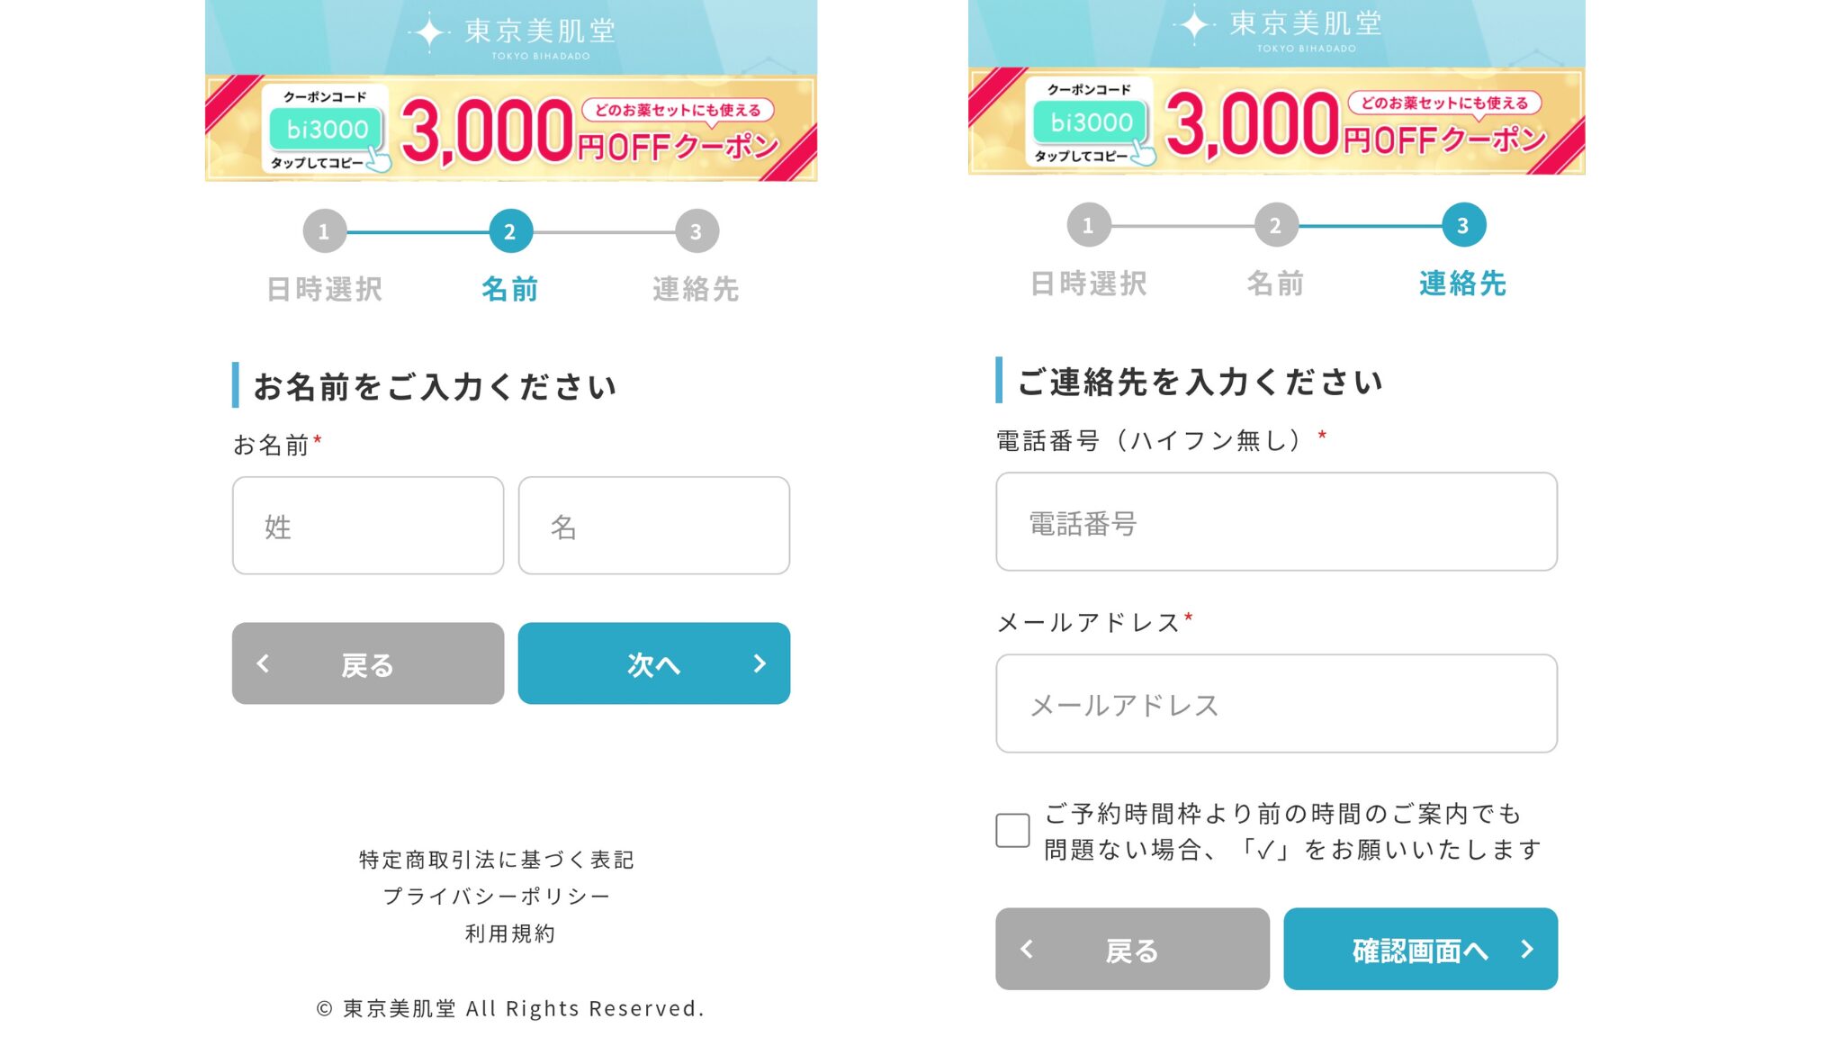Click the active step 3 circle on right
The width and height of the screenshot is (1843, 1037).
click(1463, 225)
